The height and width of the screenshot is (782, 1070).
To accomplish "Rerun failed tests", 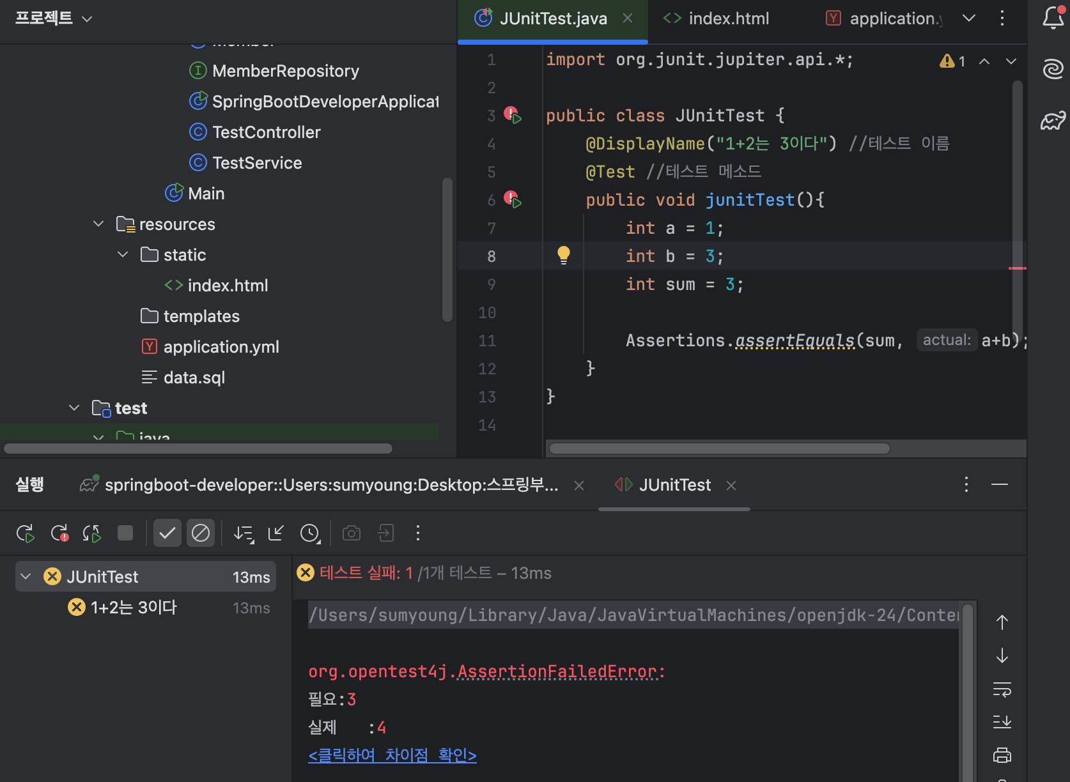I will [x=60, y=533].
